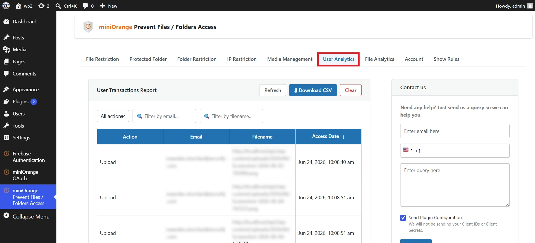Open the Show Rules tab
This screenshot has height=243, width=535.
446,59
